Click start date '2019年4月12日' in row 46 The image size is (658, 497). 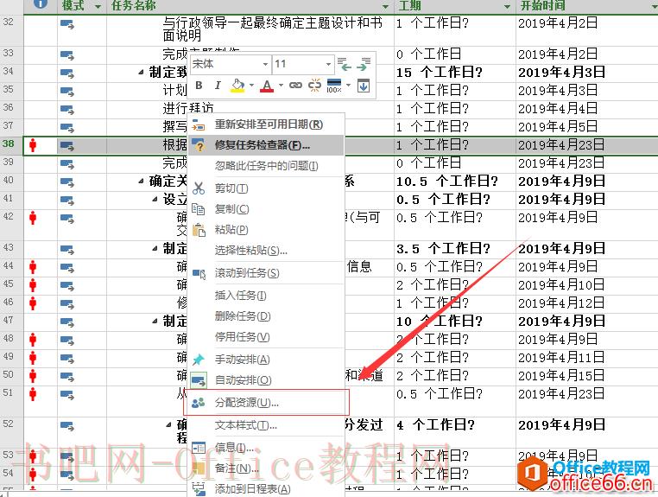point(561,303)
